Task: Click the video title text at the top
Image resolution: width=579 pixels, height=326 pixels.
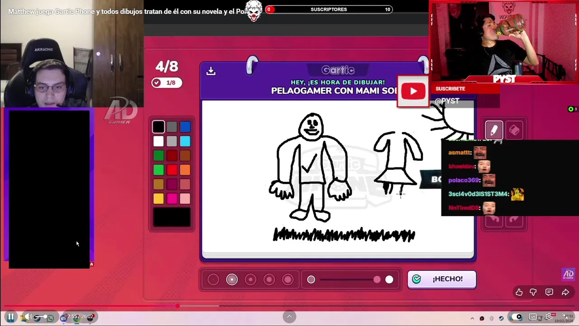Action: pyautogui.click(x=128, y=11)
